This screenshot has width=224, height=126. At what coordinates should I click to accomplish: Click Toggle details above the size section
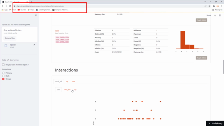[x=202, y=20]
